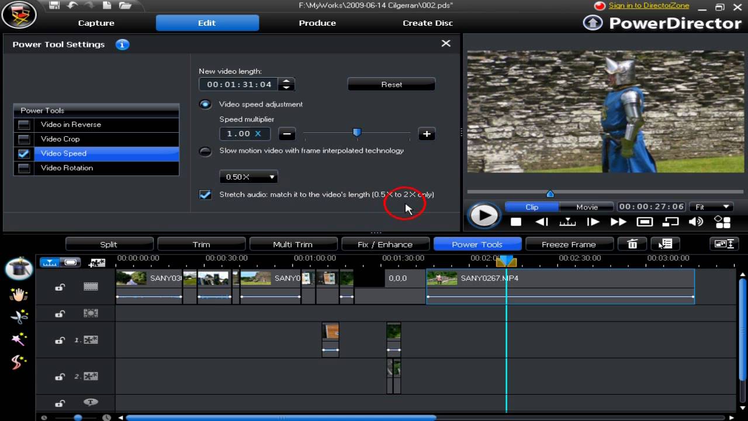Click the Reset button

click(x=392, y=84)
